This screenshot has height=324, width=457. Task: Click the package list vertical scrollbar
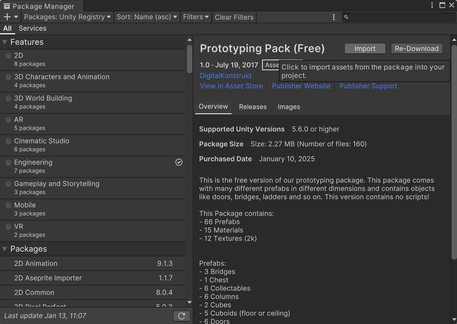tap(189, 59)
